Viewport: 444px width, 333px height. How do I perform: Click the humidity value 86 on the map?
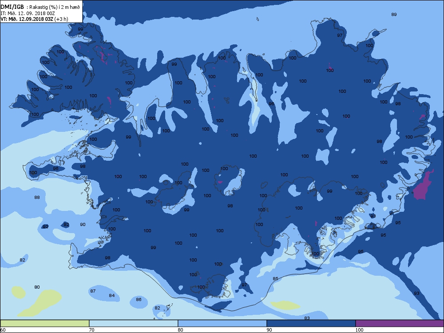coord(139,299)
